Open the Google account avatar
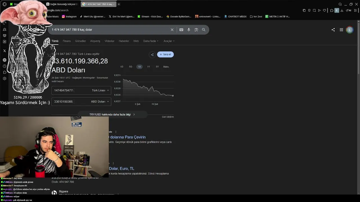 tap(350, 30)
